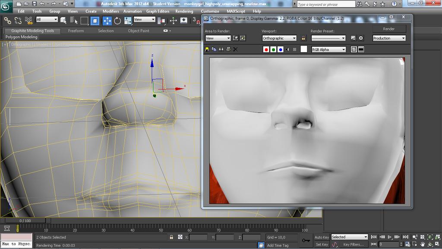442x249 pixels.
Task: Open the reference coordinate system View dropdown
Action: click(144, 19)
